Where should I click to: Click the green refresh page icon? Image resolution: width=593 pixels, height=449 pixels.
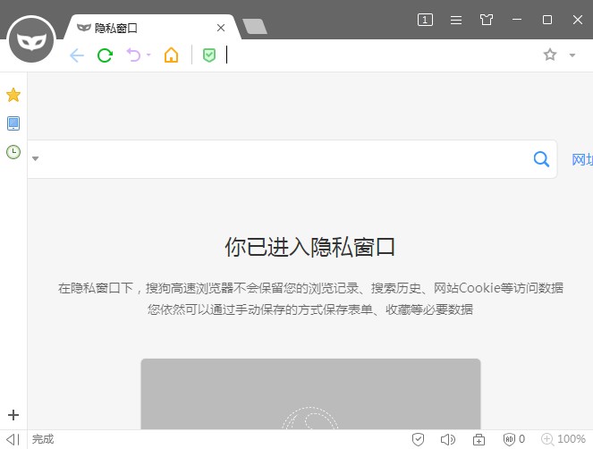click(105, 55)
